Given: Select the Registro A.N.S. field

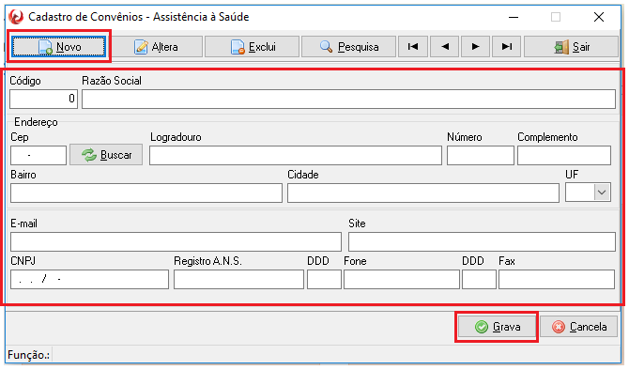Looking at the screenshot, I should pyautogui.click(x=238, y=279).
